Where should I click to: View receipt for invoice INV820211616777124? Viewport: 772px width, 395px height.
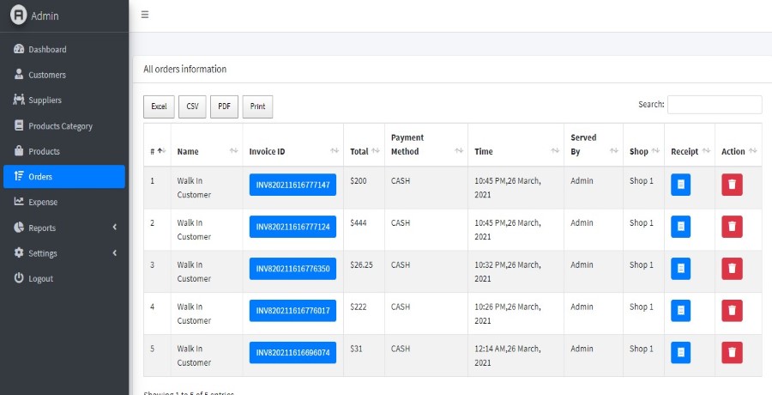(680, 227)
